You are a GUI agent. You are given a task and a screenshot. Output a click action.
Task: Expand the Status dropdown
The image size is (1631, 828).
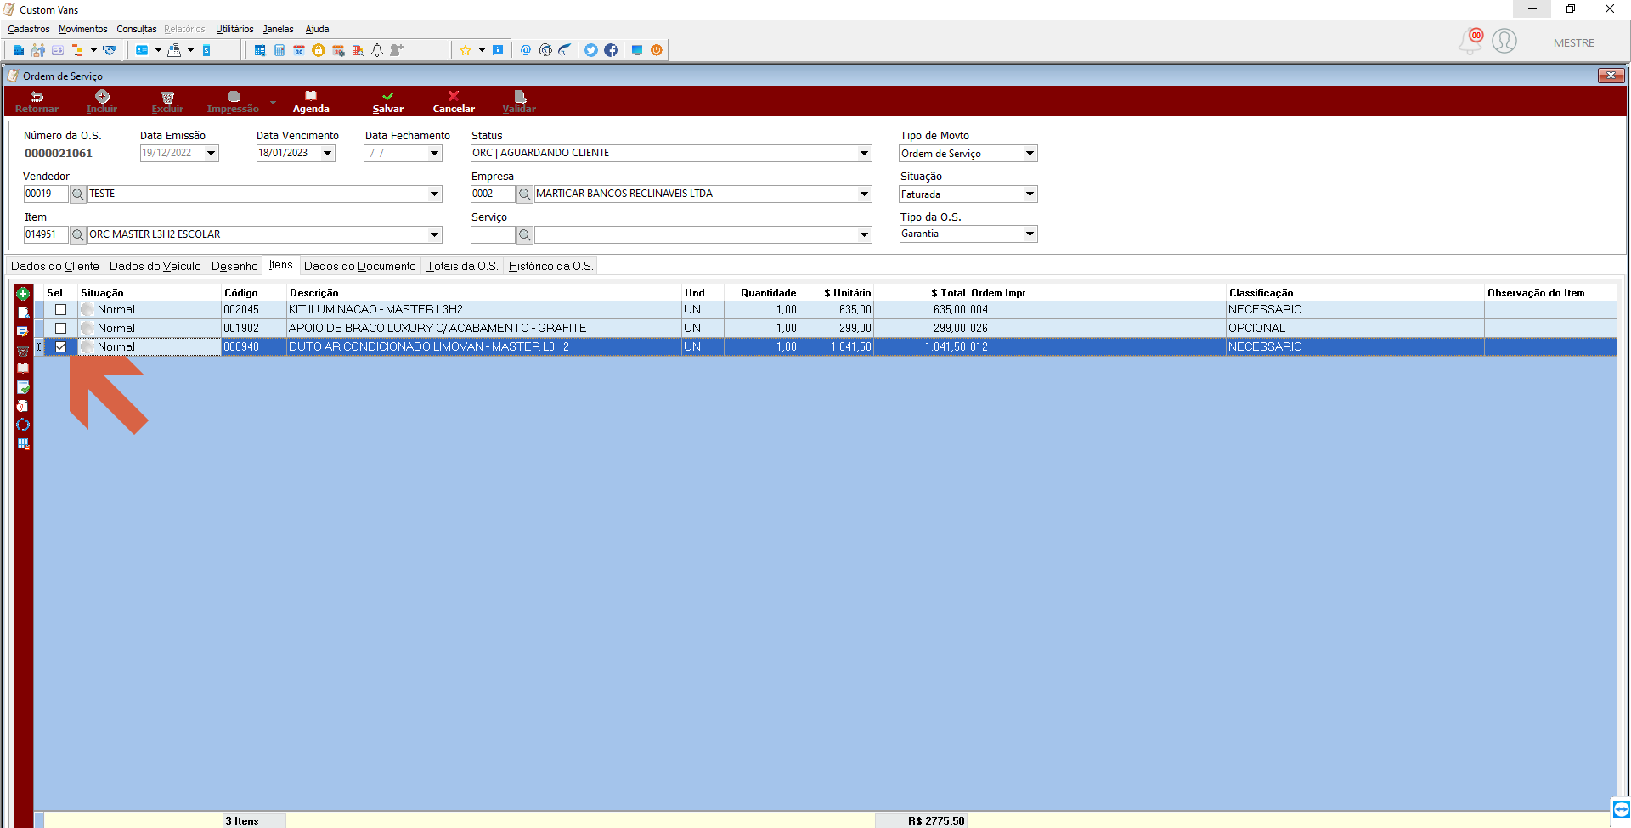(x=864, y=153)
